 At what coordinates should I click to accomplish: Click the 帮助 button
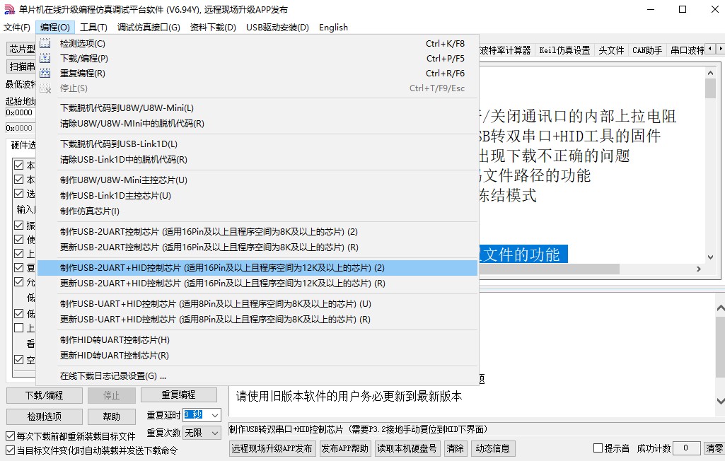click(112, 416)
